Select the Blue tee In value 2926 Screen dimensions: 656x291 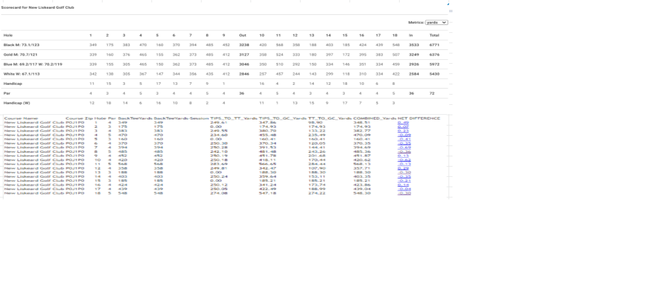click(x=414, y=64)
